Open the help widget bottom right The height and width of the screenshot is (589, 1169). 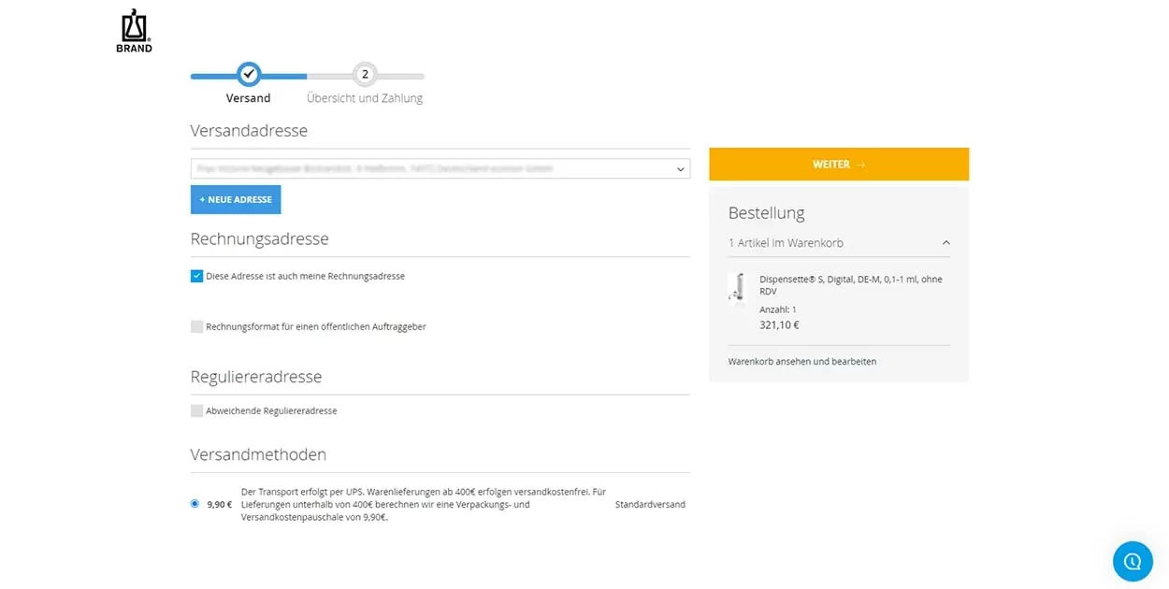tap(1133, 561)
